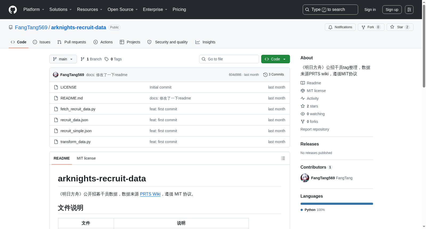Viewport: 426px width, 229px height.
Task: Switch to the Pull requests tab
Action: click(72, 42)
